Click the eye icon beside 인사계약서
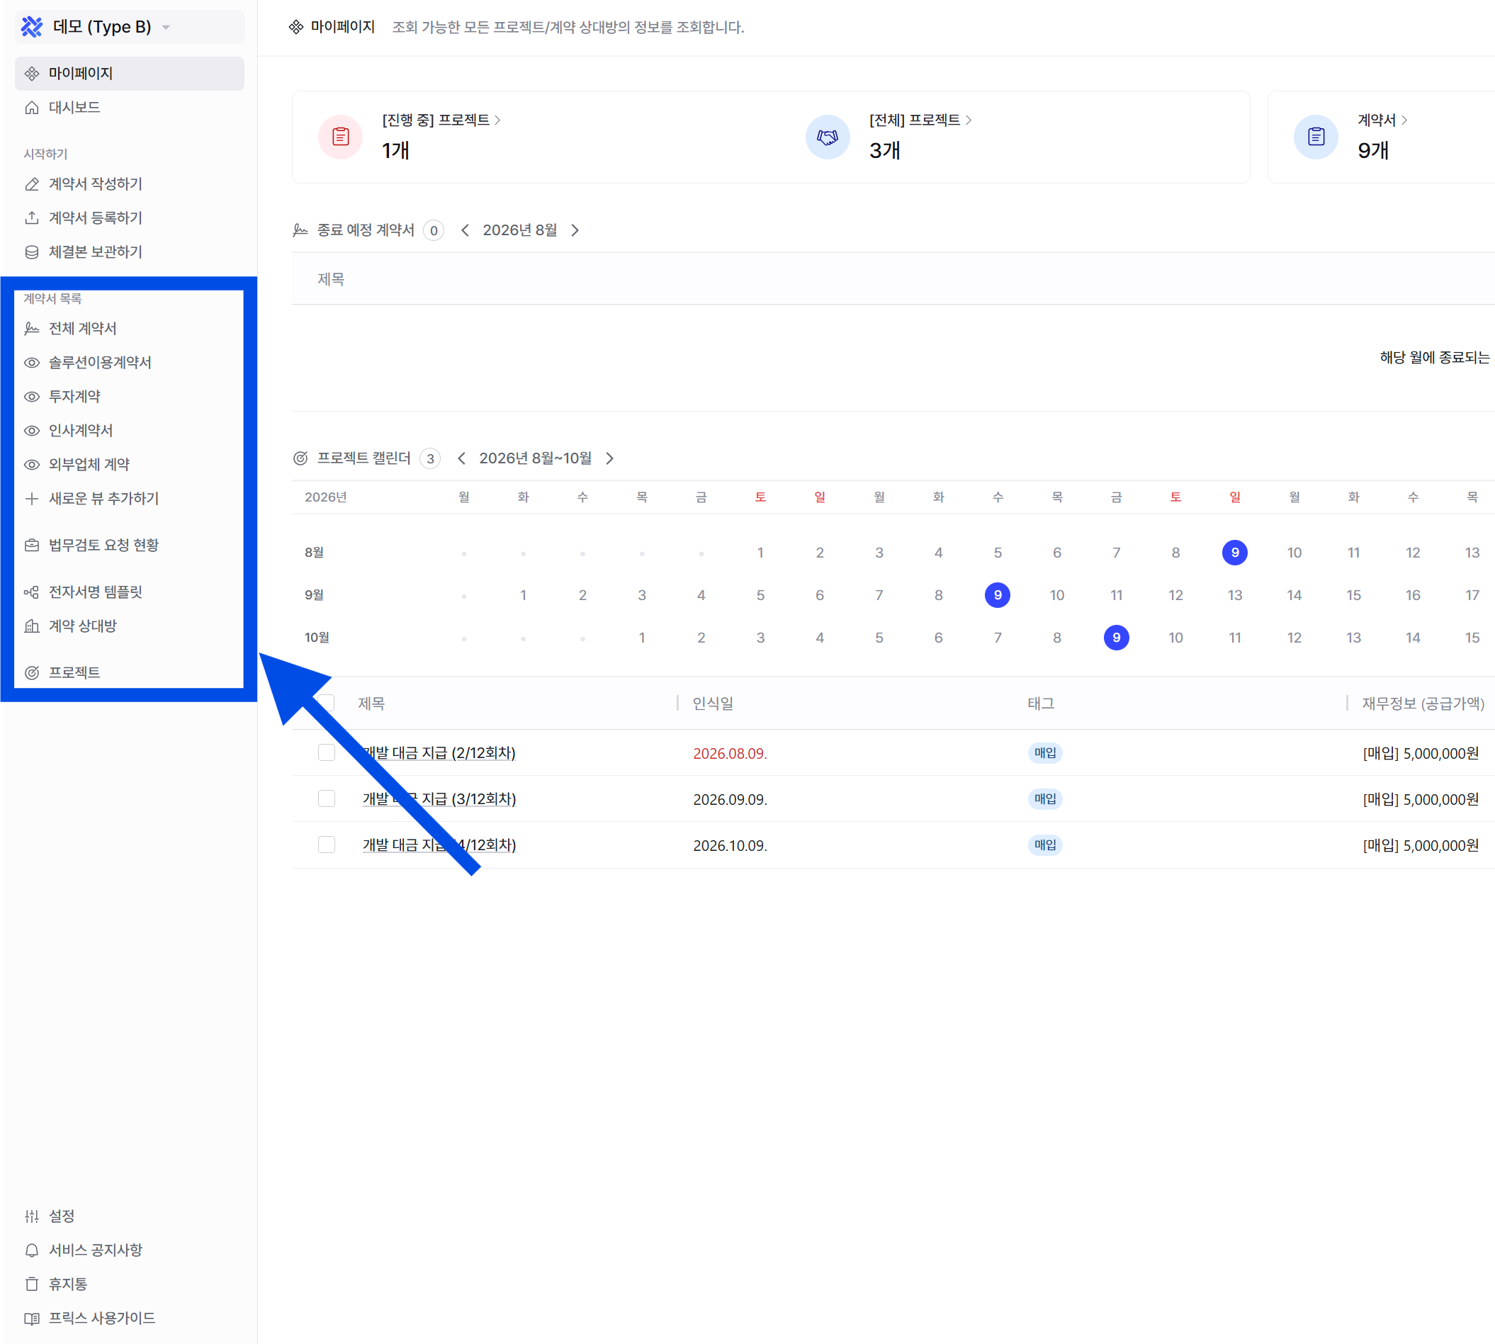 coord(32,431)
